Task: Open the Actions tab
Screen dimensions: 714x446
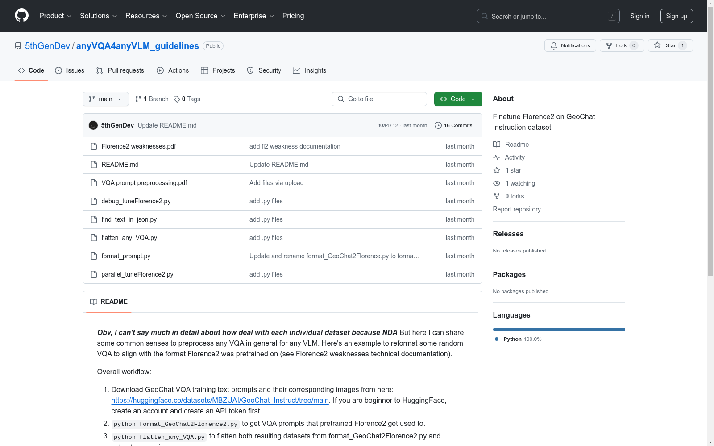Action: [173, 70]
